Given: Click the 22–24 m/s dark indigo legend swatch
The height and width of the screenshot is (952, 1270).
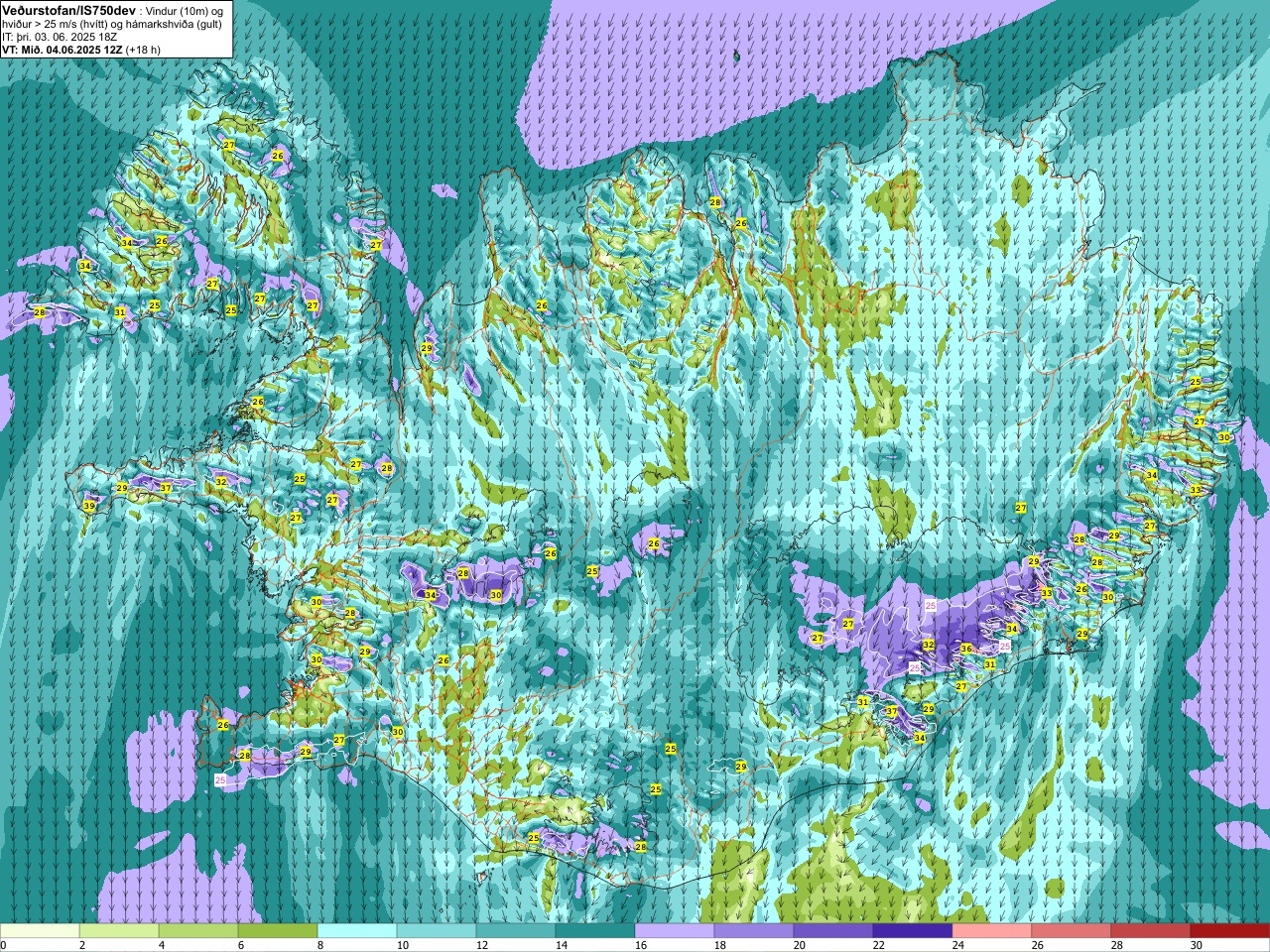Looking at the screenshot, I should [x=913, y=931].
